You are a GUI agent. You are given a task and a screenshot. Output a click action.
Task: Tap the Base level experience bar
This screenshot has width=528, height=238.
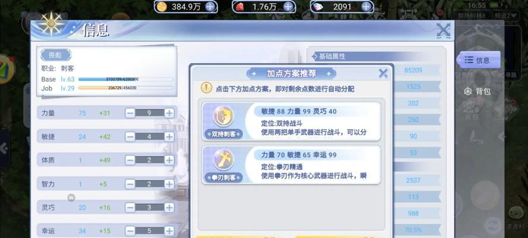coord(125,79)
